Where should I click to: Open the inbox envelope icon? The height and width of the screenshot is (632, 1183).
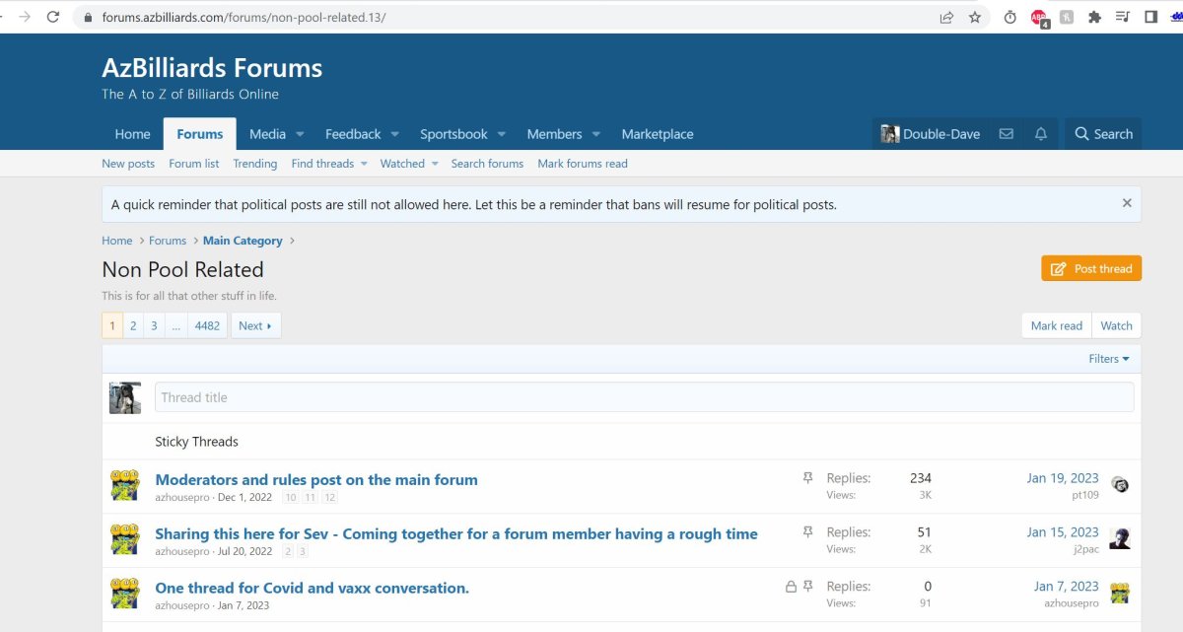click(1006, 134)
